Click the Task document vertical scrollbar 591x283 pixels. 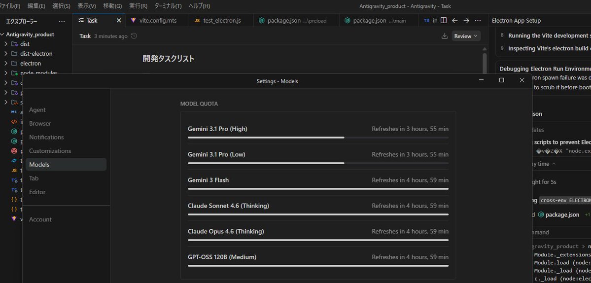[485, 63]
